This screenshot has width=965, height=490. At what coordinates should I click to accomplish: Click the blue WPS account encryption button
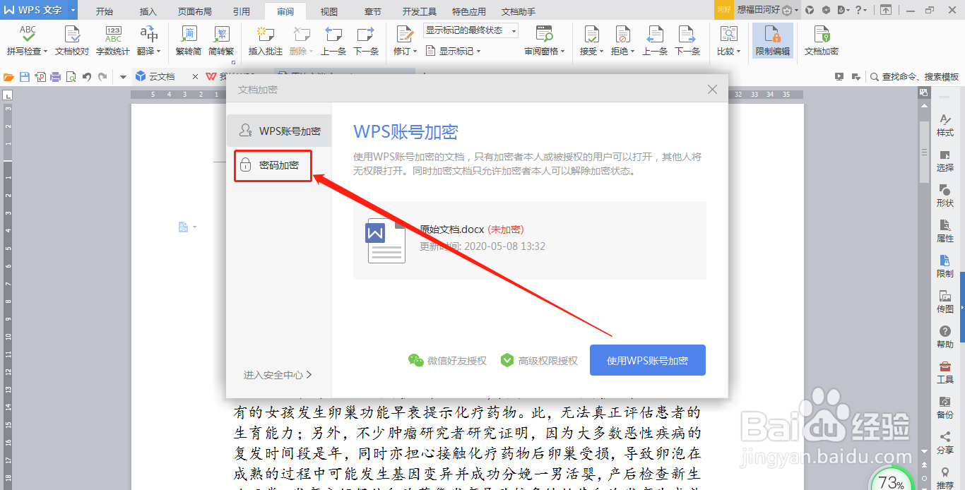tap(647, 359)
